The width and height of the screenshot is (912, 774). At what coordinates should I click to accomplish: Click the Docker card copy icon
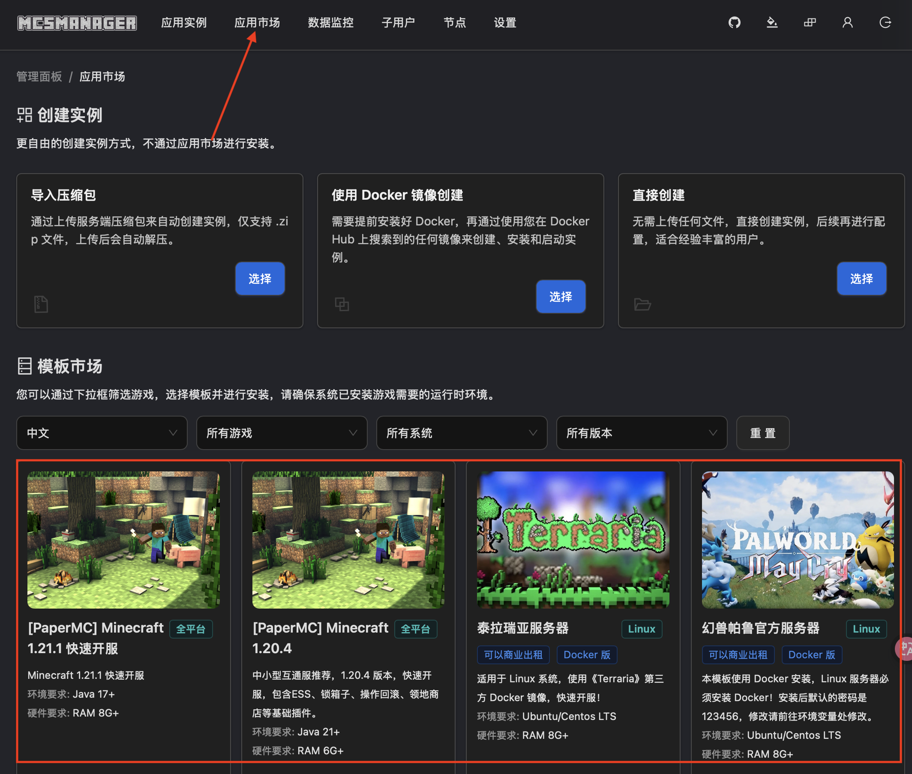[x=342, y=304]
